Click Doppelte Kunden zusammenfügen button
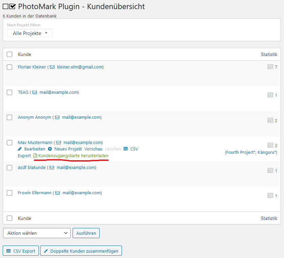284x258 pixels. coord(81,251)
